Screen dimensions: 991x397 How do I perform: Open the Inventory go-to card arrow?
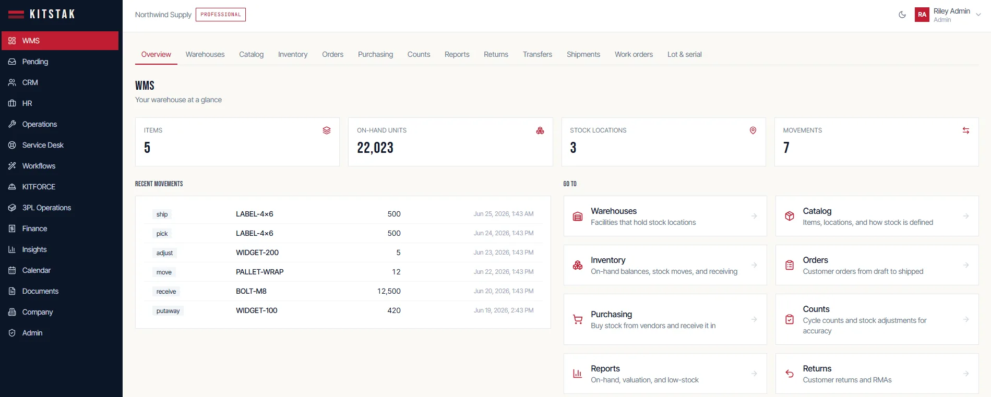[x=754, y=265]
